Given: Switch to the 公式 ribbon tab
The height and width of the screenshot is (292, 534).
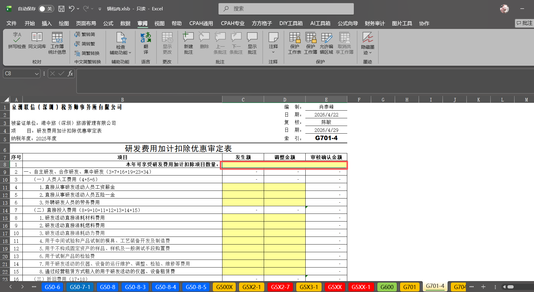Looking at the screenshot, I should coord(108,23).
